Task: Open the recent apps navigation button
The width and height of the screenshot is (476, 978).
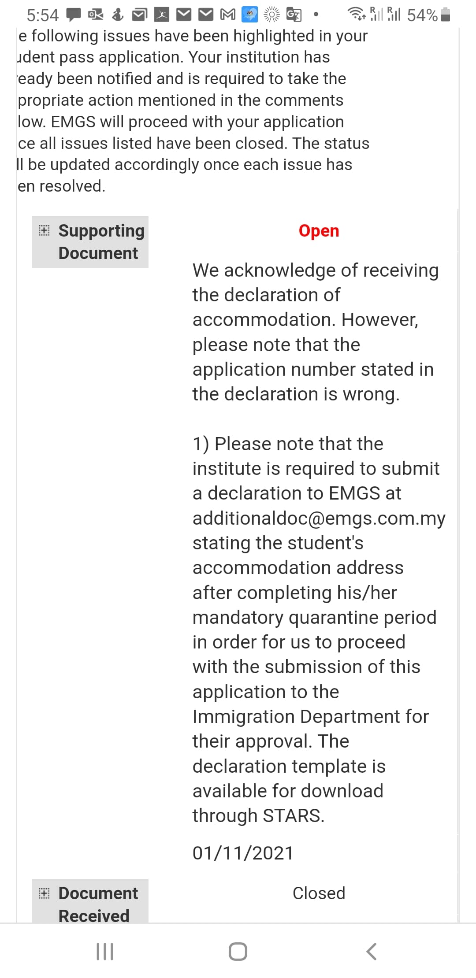Action: (x=105, y=951)
